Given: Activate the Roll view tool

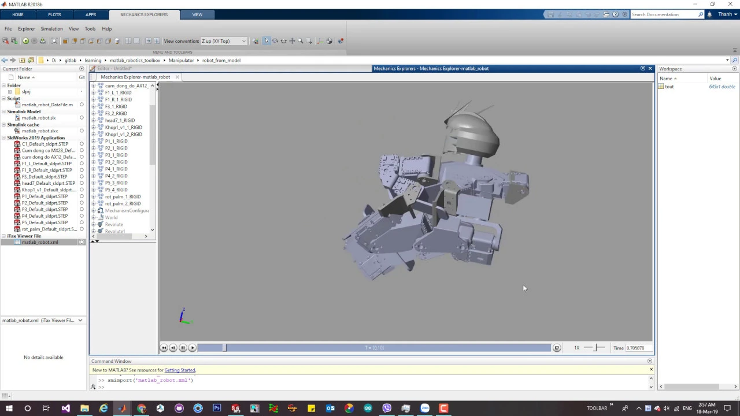Looking at the screenshot, I should click(x=283, y=41).
